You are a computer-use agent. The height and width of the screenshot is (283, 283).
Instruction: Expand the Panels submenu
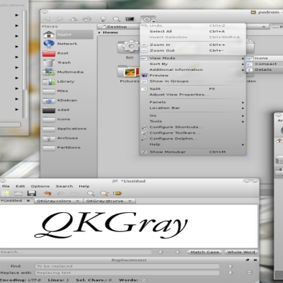193,102
